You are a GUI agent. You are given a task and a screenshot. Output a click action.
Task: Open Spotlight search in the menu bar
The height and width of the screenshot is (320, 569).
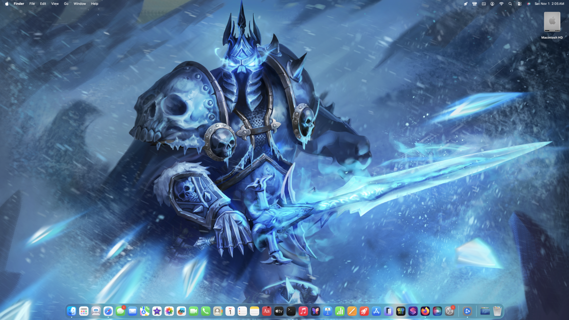point(510,4)
